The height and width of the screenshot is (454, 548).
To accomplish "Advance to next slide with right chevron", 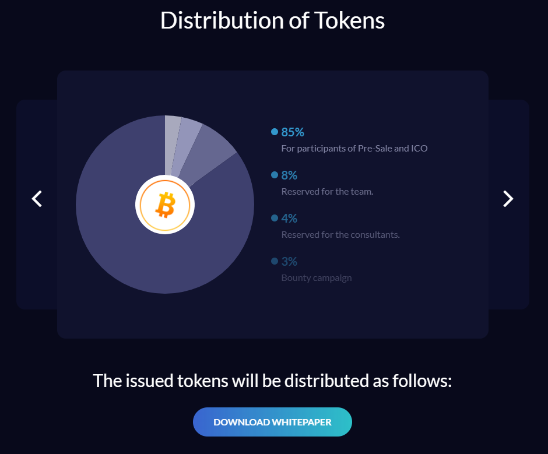I will point(508,199).
